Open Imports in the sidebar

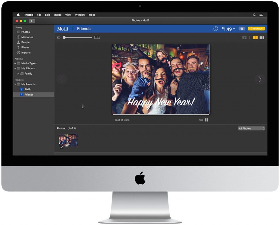click(26, 53)
